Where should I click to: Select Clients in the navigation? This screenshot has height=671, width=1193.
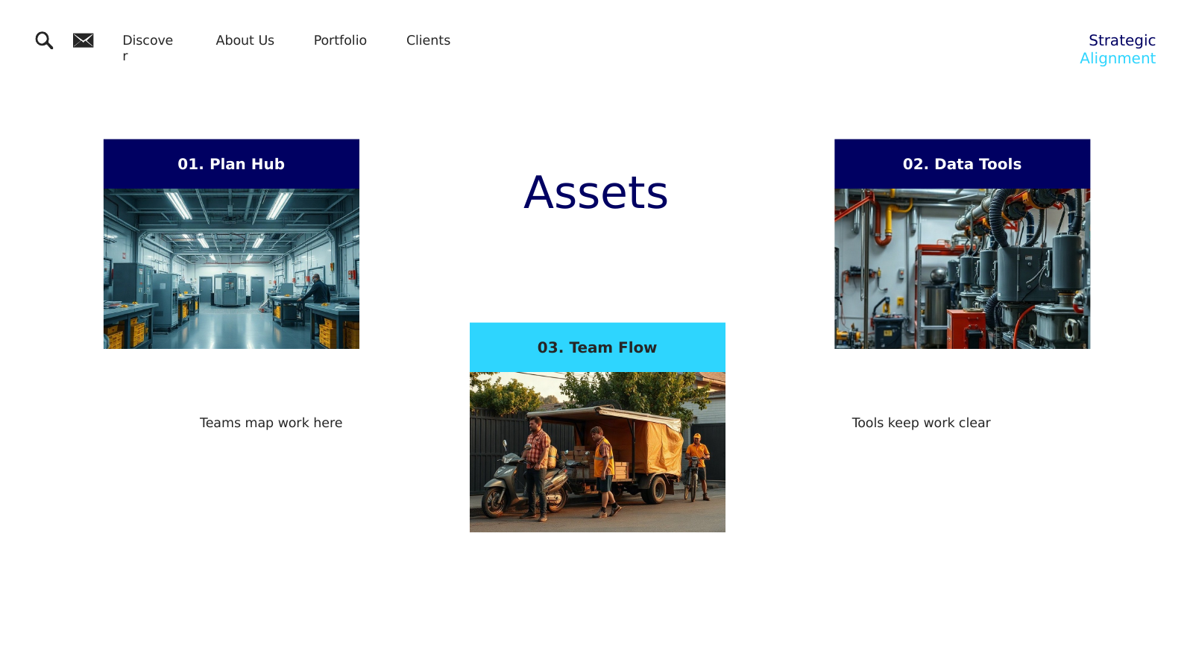(428, 40)
